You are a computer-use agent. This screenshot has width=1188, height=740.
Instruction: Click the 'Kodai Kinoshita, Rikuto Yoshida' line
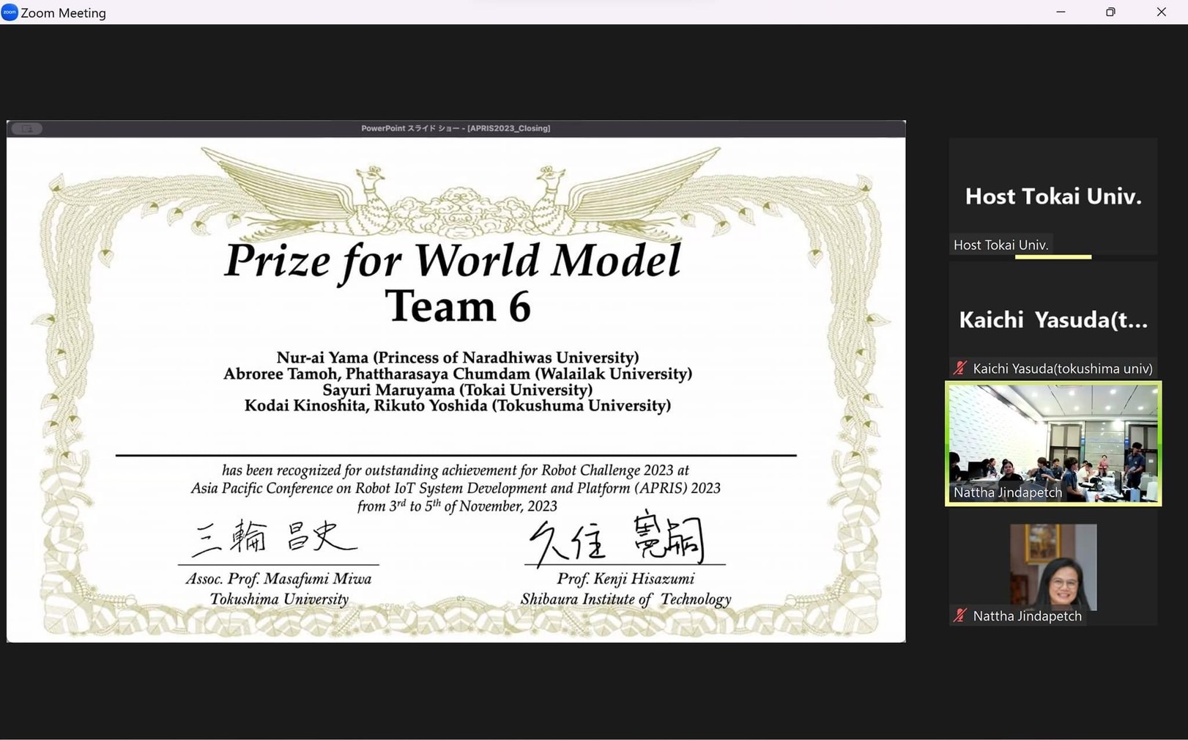(458, 406)
